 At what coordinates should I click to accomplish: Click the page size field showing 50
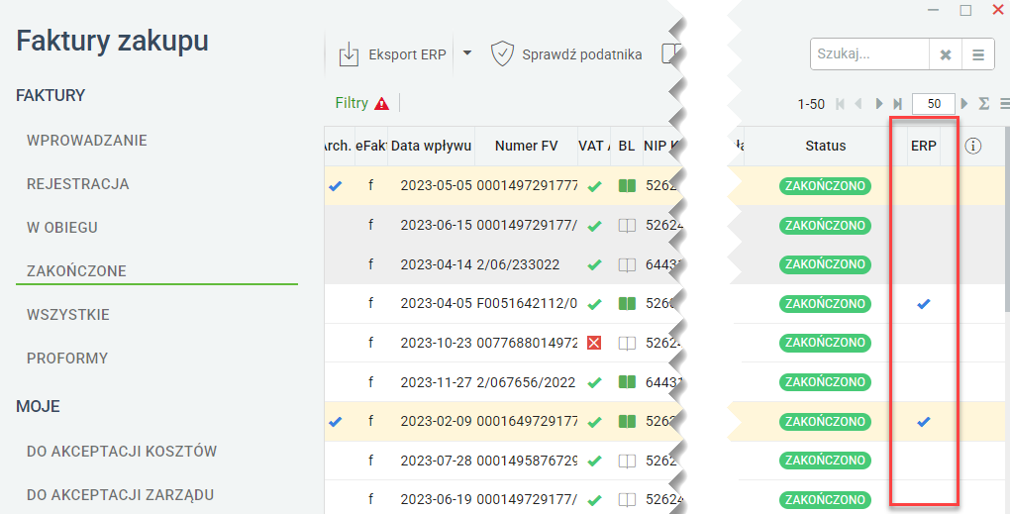tap(934, 104)
